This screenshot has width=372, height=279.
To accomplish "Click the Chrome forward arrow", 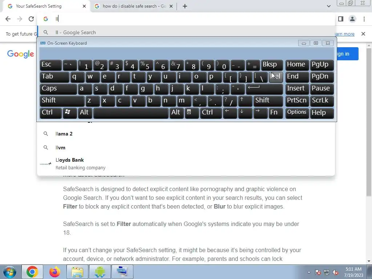I will pos(20,19).
